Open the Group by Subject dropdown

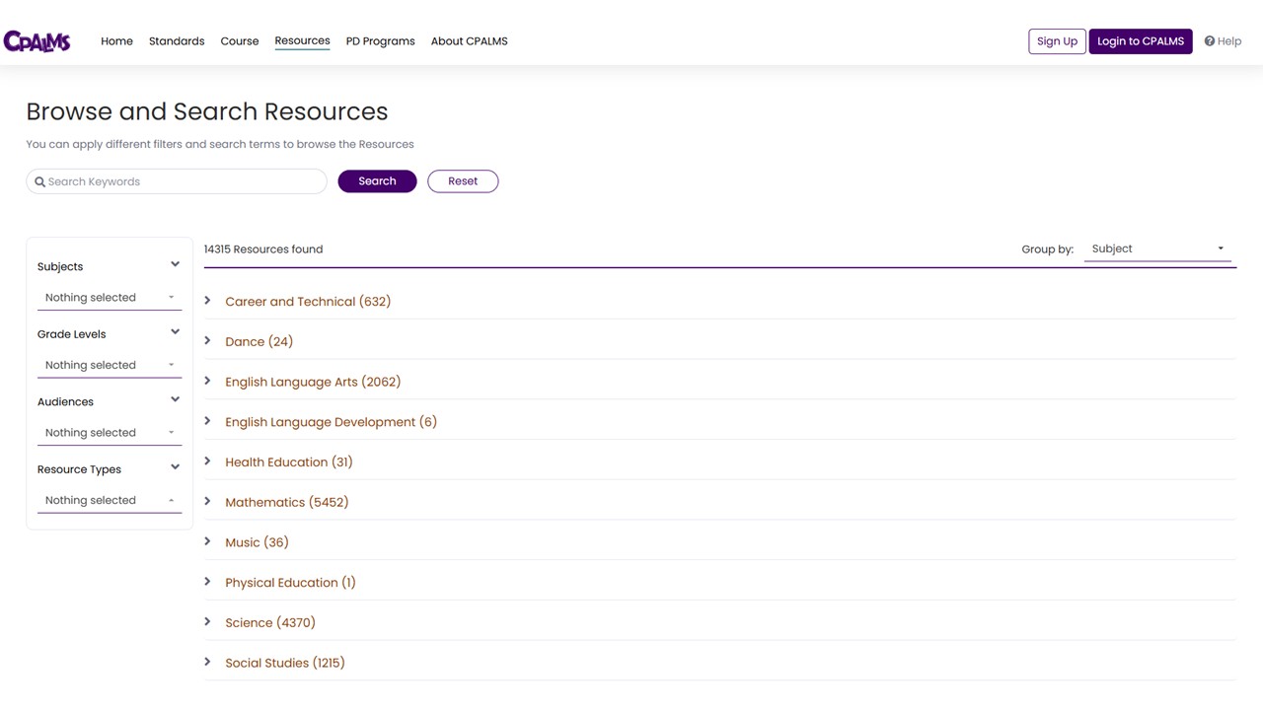click(1156, 248)
